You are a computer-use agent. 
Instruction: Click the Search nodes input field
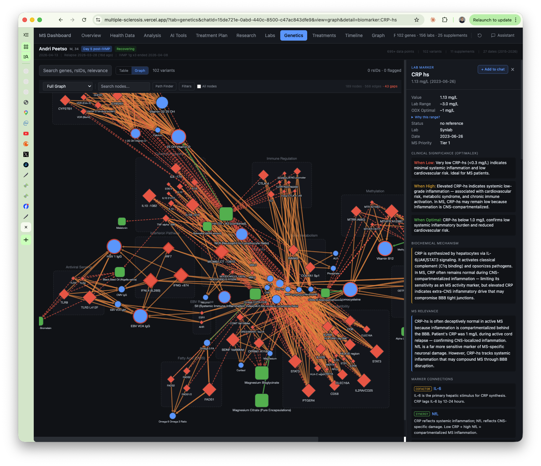pos(123,86)
